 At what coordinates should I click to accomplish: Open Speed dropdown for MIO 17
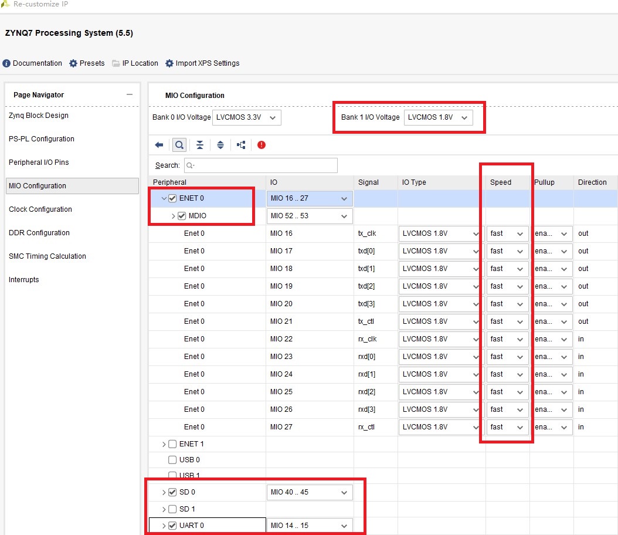[x=507, y=251]
